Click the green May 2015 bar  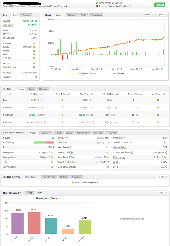pos(85,228)
